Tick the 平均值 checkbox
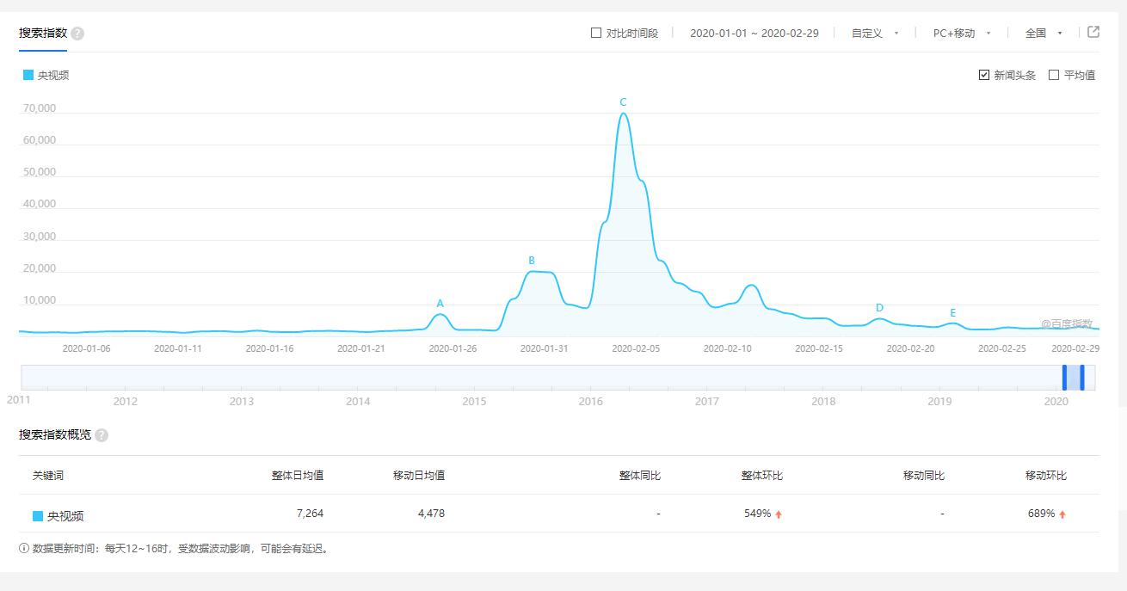Image resolution: width=1127 pixels, height=591 pixels. point(1054,75)
